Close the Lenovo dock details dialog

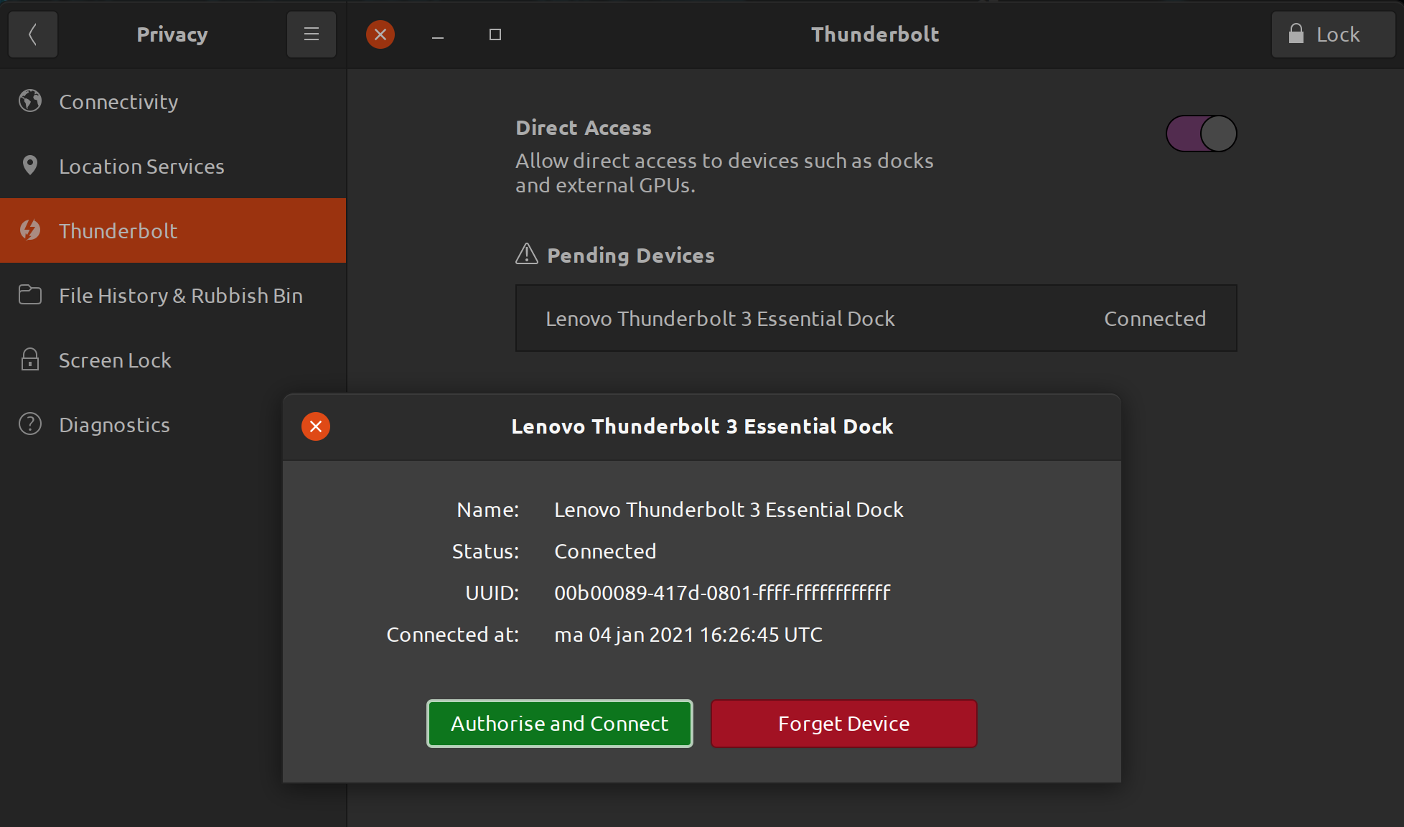tap(316, 426)
